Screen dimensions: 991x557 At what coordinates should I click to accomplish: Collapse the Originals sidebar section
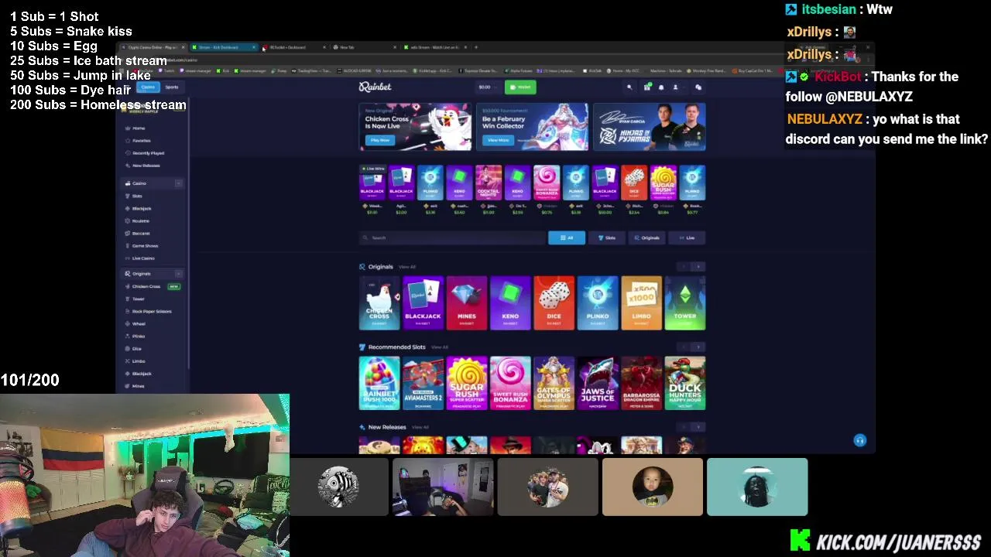178,274
